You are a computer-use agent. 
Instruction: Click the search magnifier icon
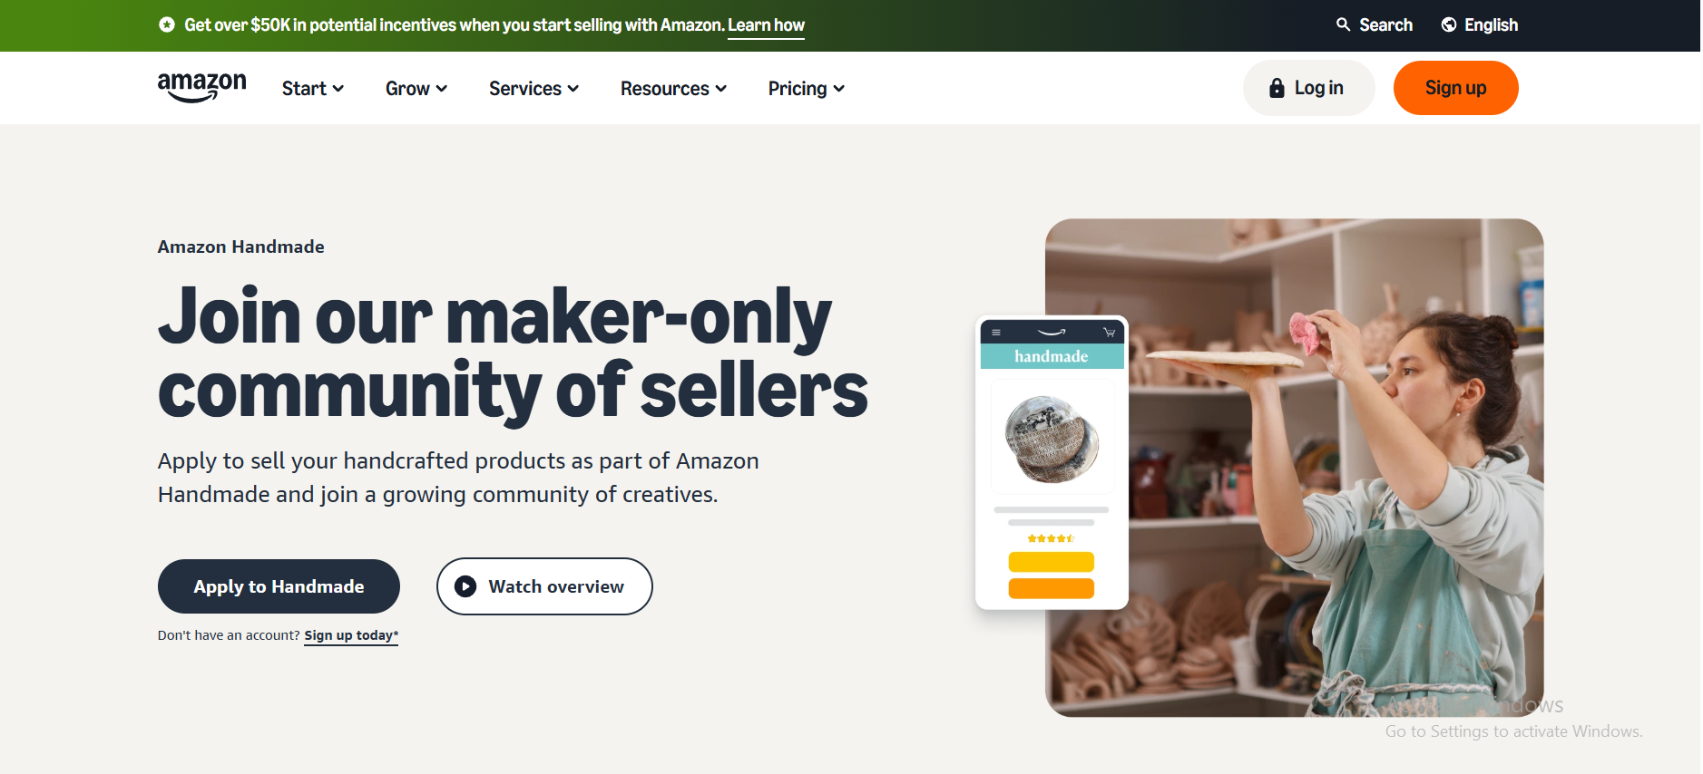coord(1343,24)
